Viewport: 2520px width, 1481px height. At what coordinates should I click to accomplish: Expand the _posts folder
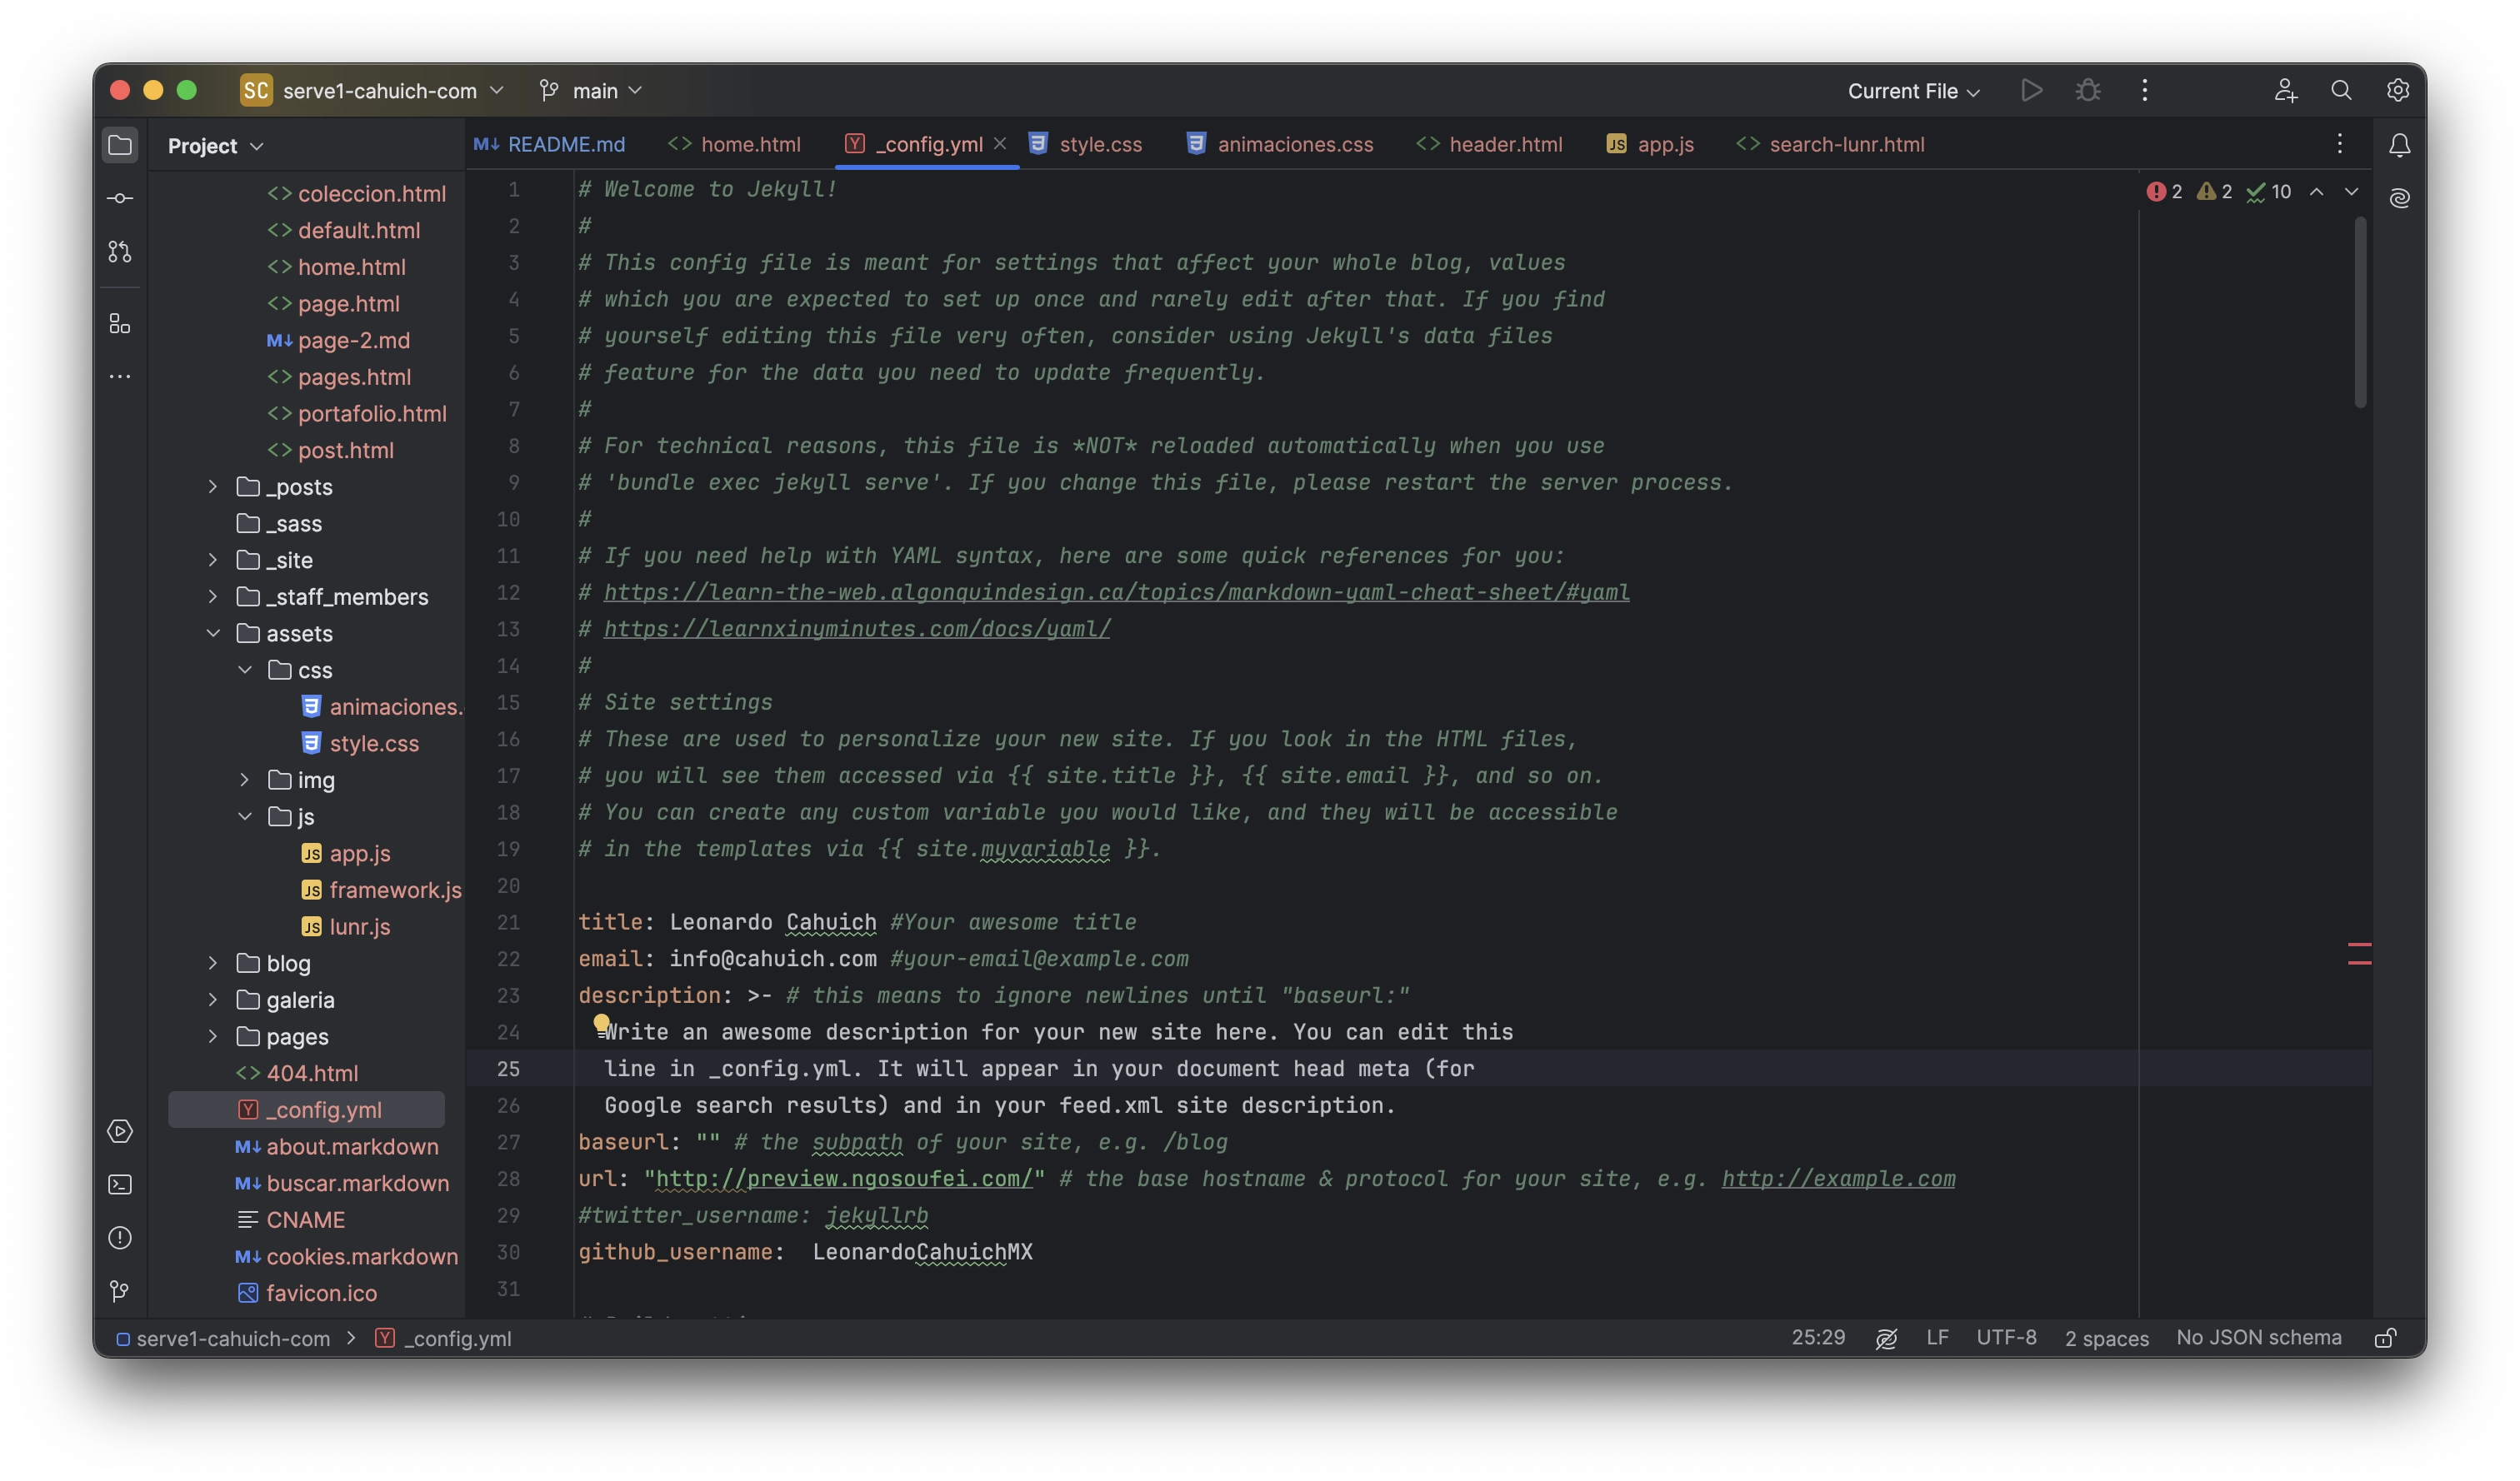coord(213,486)
